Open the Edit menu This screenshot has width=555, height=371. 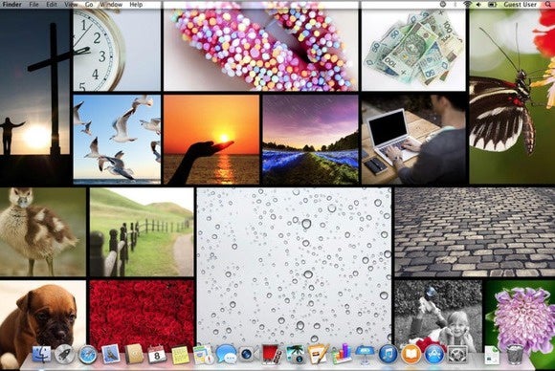click(52, 5)
